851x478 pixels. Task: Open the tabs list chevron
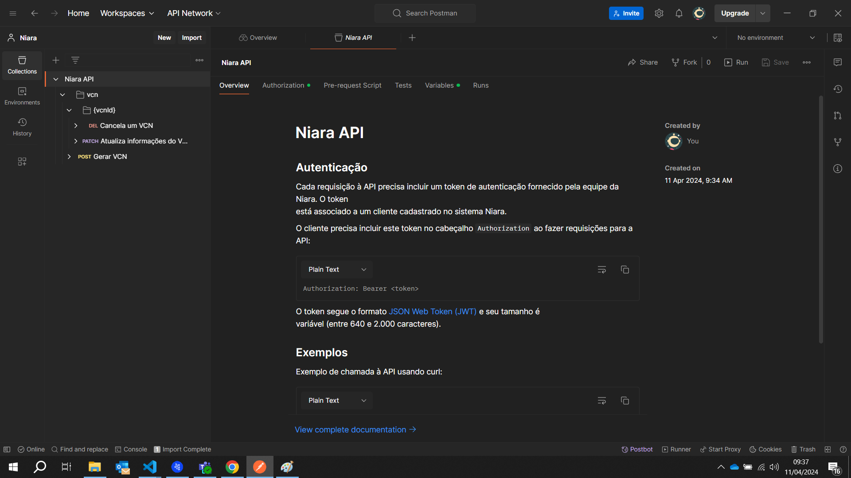coord(715,38)
